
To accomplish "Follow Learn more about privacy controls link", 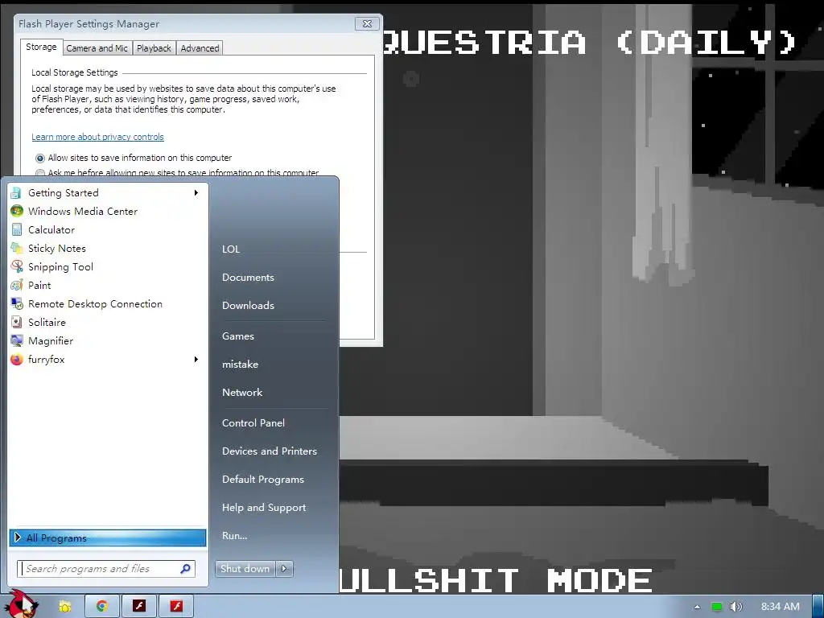I will [x=97, y=137].
